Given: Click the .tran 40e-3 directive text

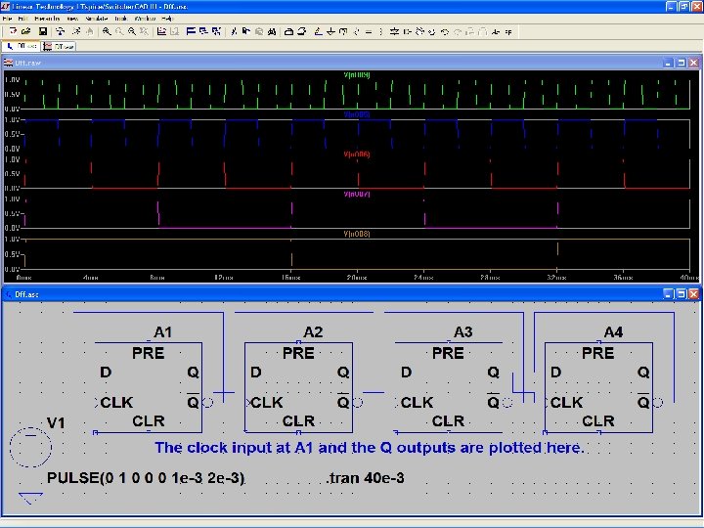Looking at the screenshot, I should 364,478.
